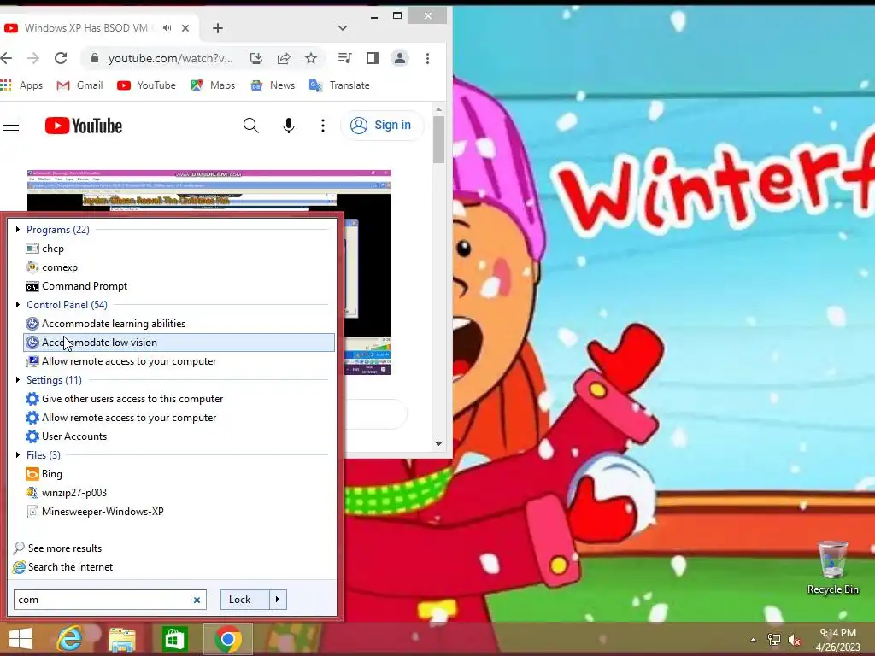The image size is (875, 656).
Task: Open shutdown options arrow beside Lock
Action: tap(278, 600)
